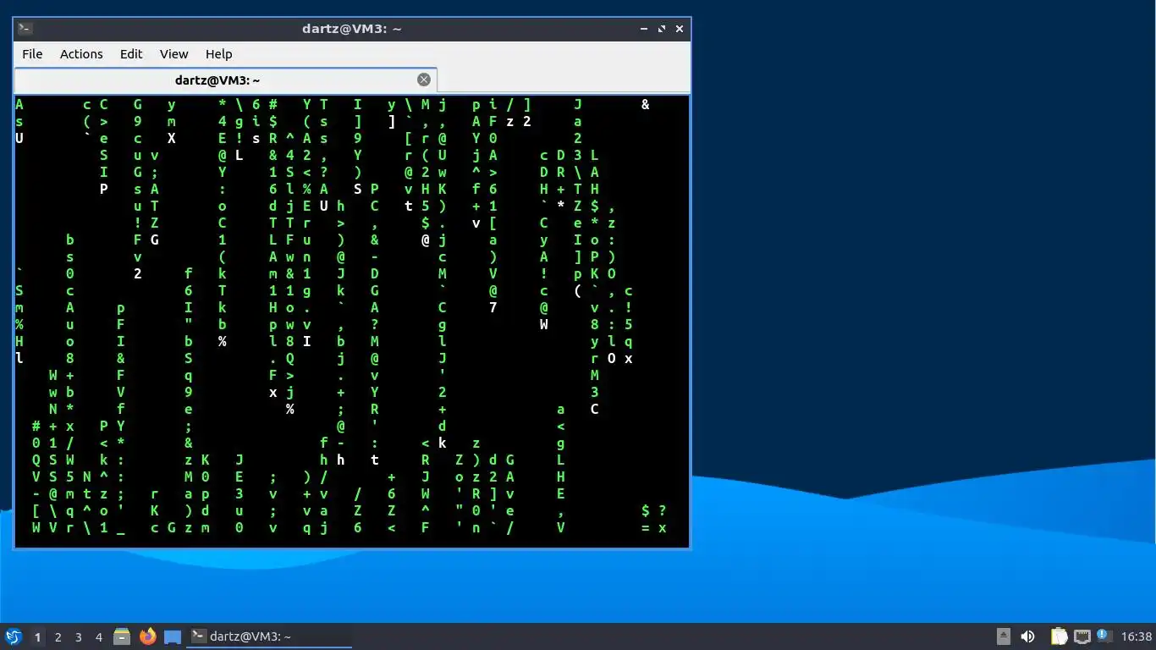Launch the file manager from the taskbar
Screen dimensions: 1156x650
tap(122, 636)
